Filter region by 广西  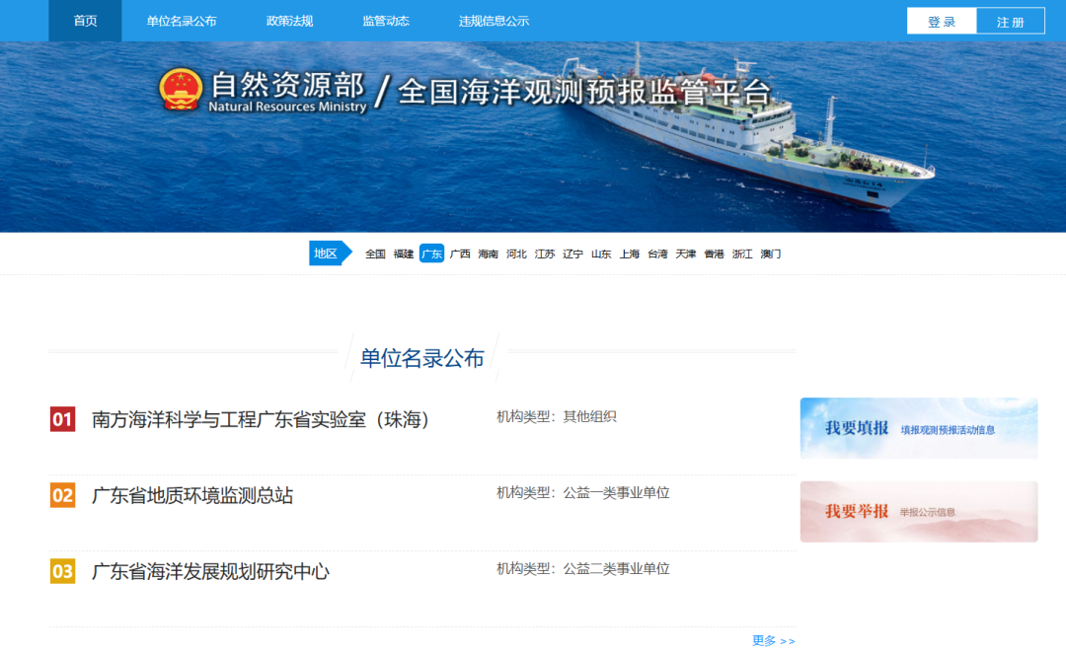click(460, 254)
